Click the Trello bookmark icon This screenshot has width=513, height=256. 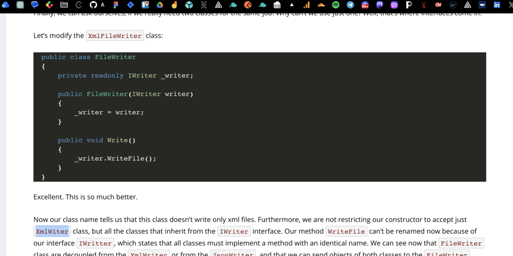145,5
